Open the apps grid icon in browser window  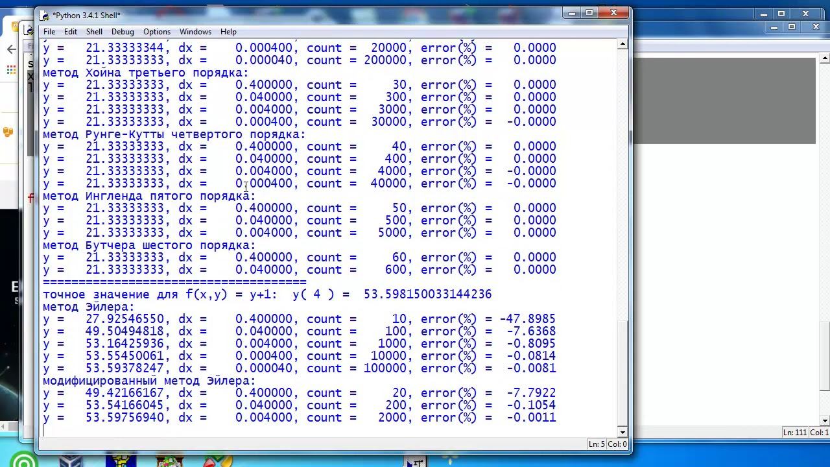tap(11, 69)
